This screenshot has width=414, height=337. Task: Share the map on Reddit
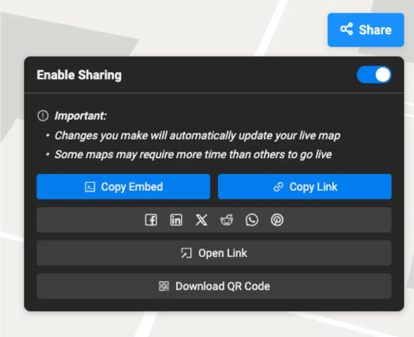click(x=227, y=220)
